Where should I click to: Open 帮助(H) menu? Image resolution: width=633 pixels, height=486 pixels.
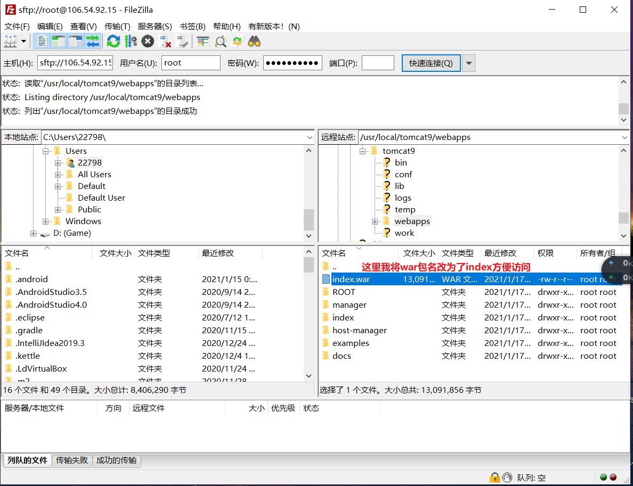coord(227,27)
